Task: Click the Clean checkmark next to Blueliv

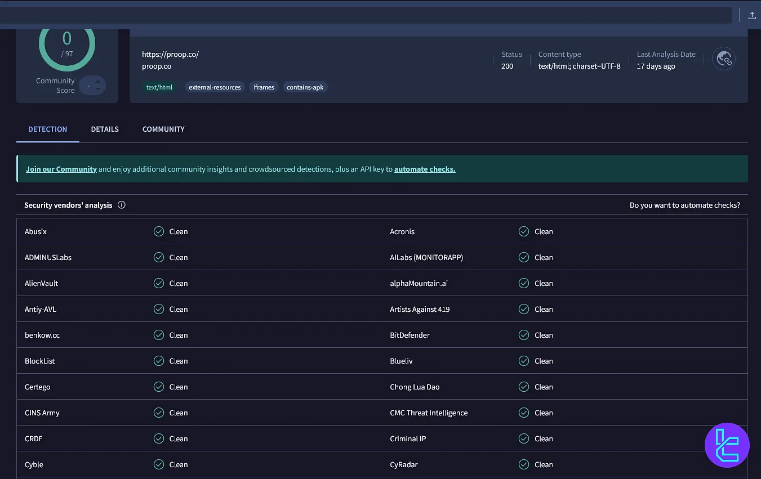Action: [524, 361]
